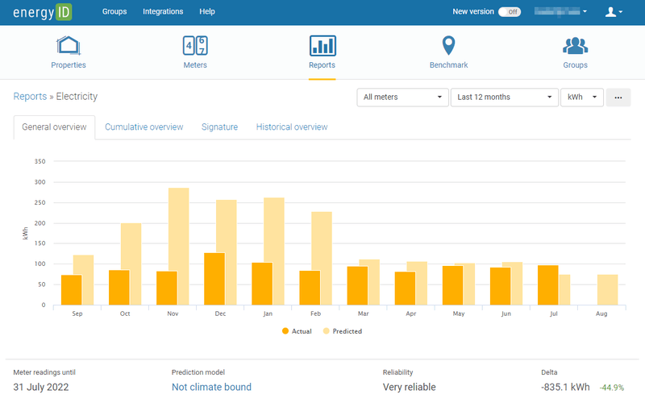Image resolution: width=645 pixels, height=411 pixels.
Task: Toggle the Actual series in legend
Action: coord(297,331)
